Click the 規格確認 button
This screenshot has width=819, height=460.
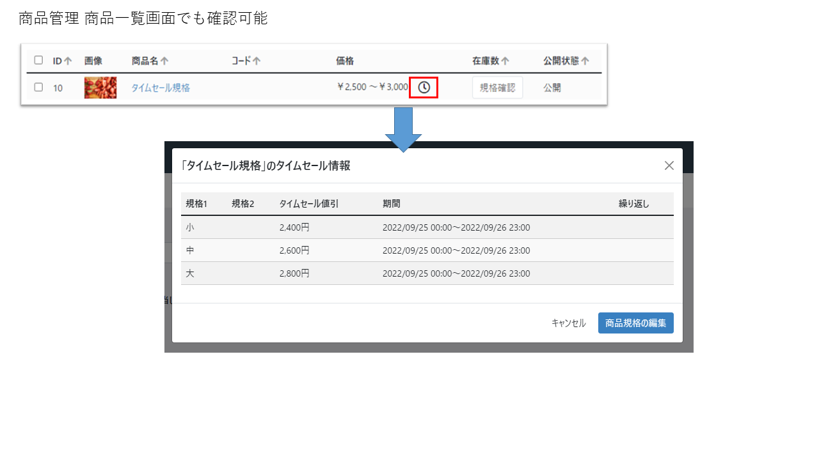click(x=497, y=88)
